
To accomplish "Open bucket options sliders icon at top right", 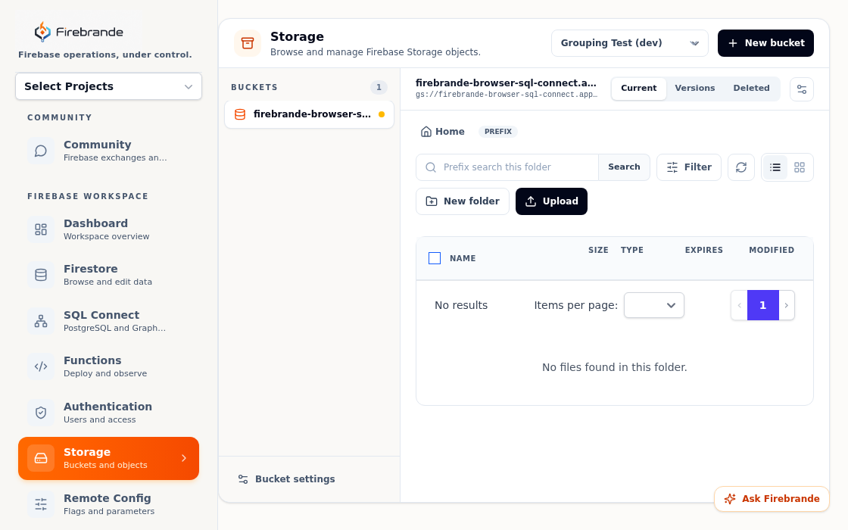I will [x=802, y=89].
